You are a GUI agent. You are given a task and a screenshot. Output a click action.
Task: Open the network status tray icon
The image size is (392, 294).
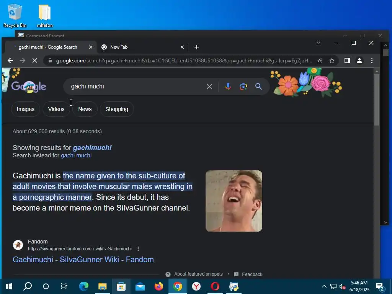coord(333,286)
